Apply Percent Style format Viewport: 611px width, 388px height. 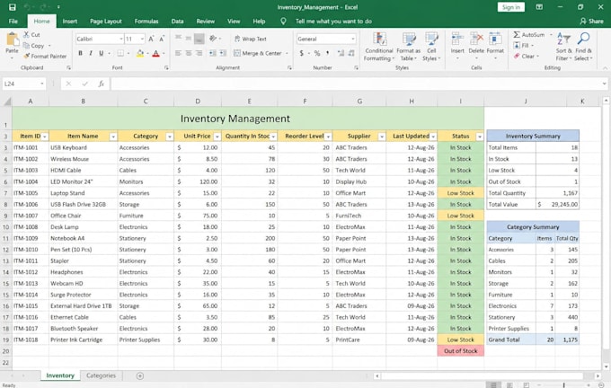click(317, 53)
